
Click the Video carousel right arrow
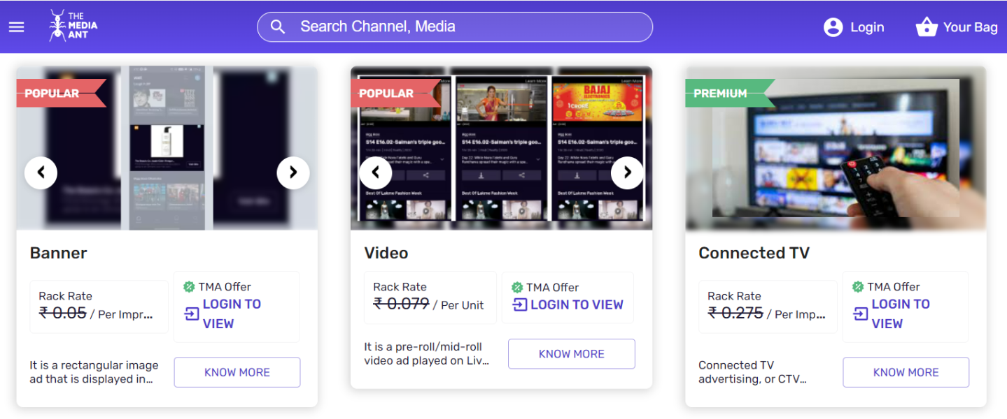[x=627, y=172]
